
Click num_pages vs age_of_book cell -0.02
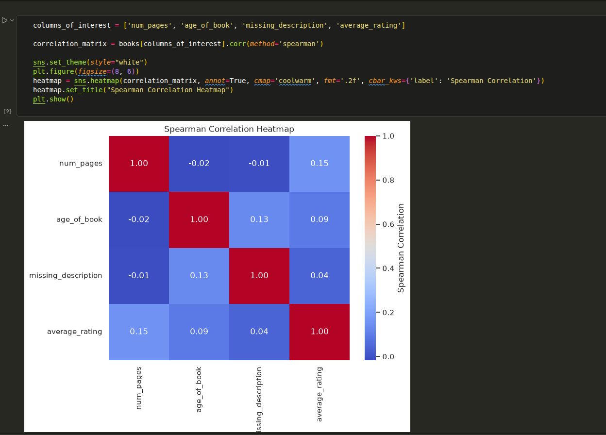point(199,164)
